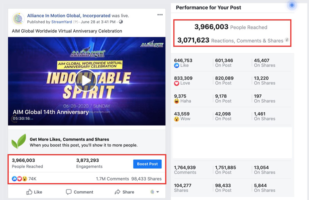Click the info icon beside Reactions, Comments & Shares
The height and width of the screenshot is (200, 309).
pyautogui.click(x=287, y=40)
